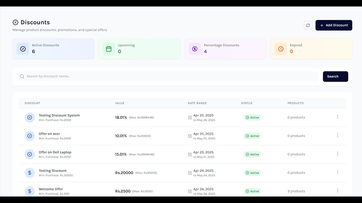Viewport: 362px width, 203px height.
Task: Click 0 products in Offer on acer row
Action: point(296,136)
